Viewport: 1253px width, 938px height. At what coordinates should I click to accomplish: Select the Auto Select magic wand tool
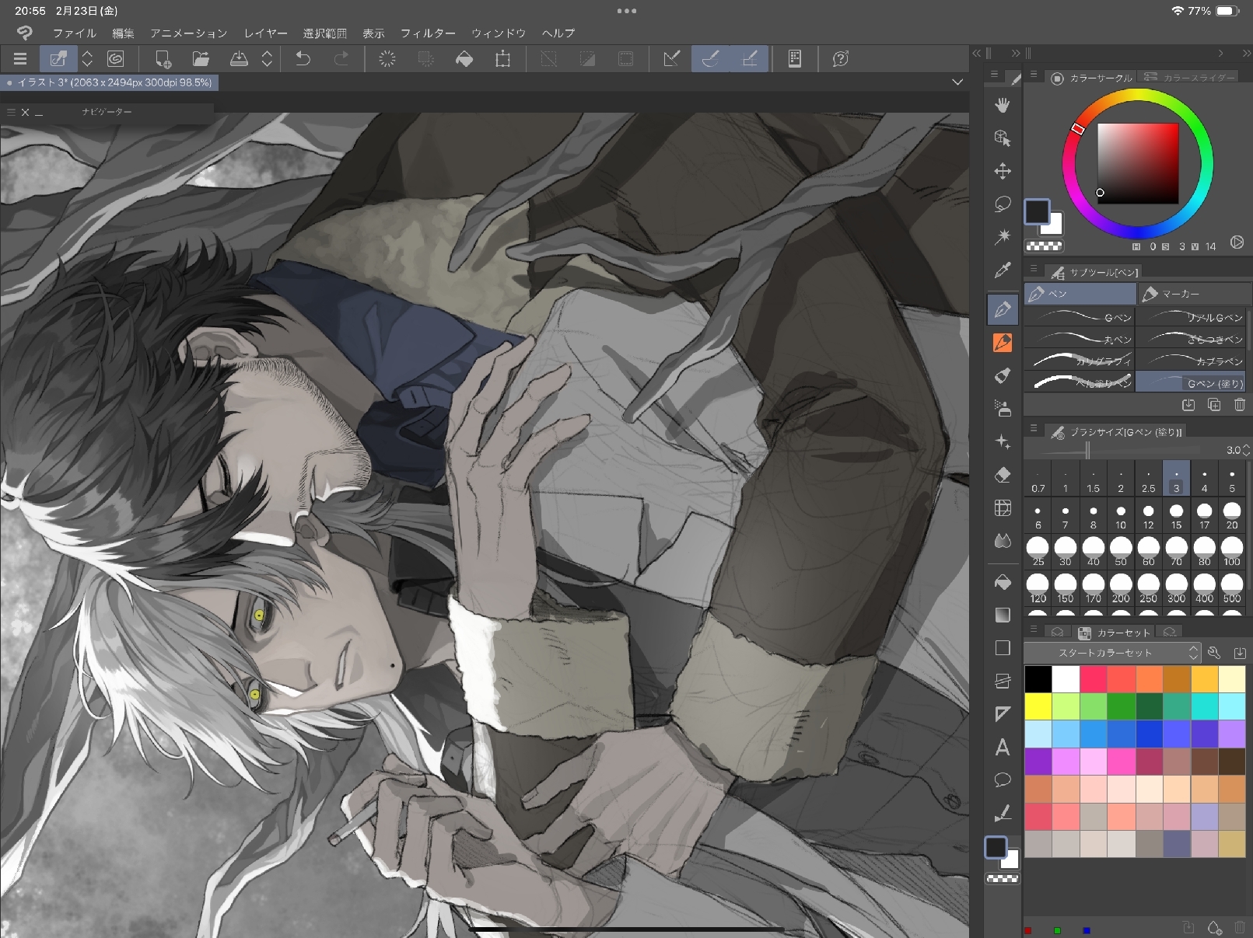coord(1003,237)
